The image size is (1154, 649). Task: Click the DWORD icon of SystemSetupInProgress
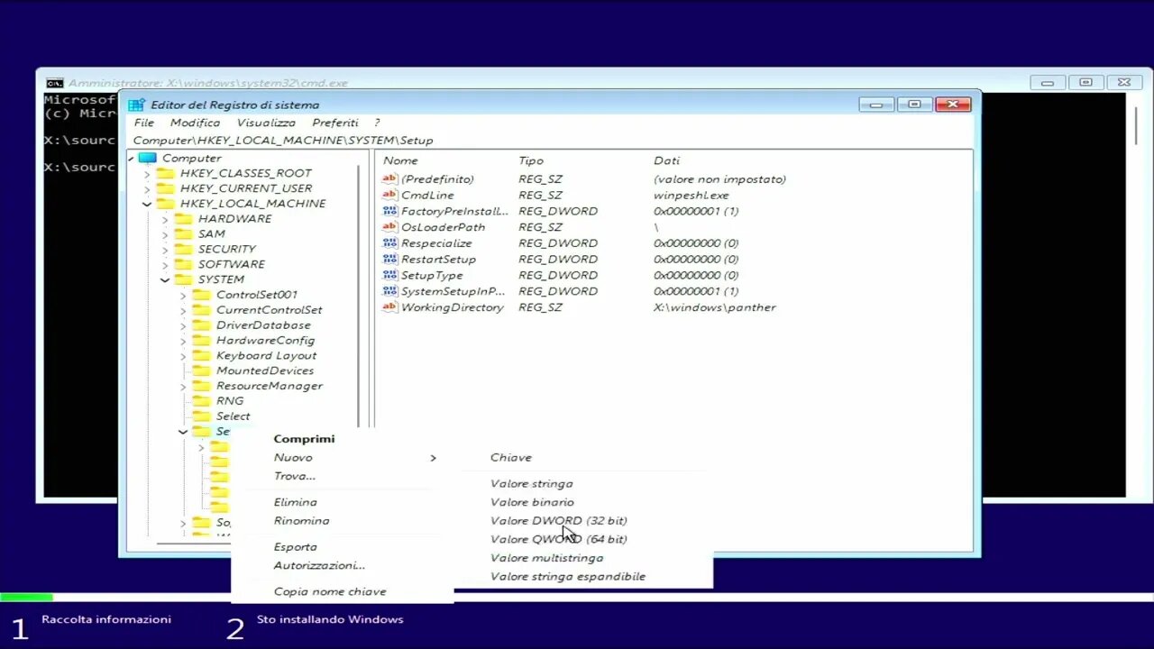pos(389,291)
